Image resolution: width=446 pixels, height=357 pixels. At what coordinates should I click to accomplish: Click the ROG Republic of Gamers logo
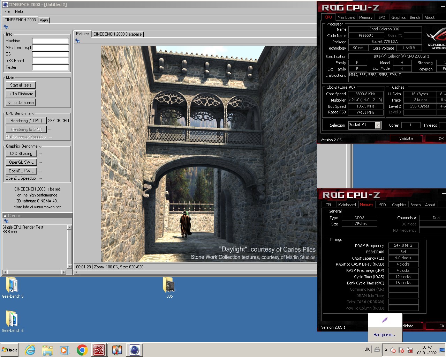[436, 38]
